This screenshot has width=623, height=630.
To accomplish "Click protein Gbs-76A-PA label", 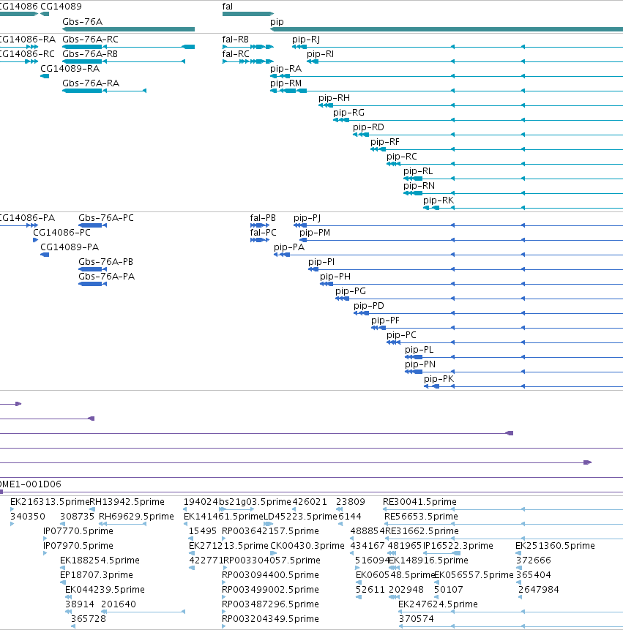I will pos(106,277).
